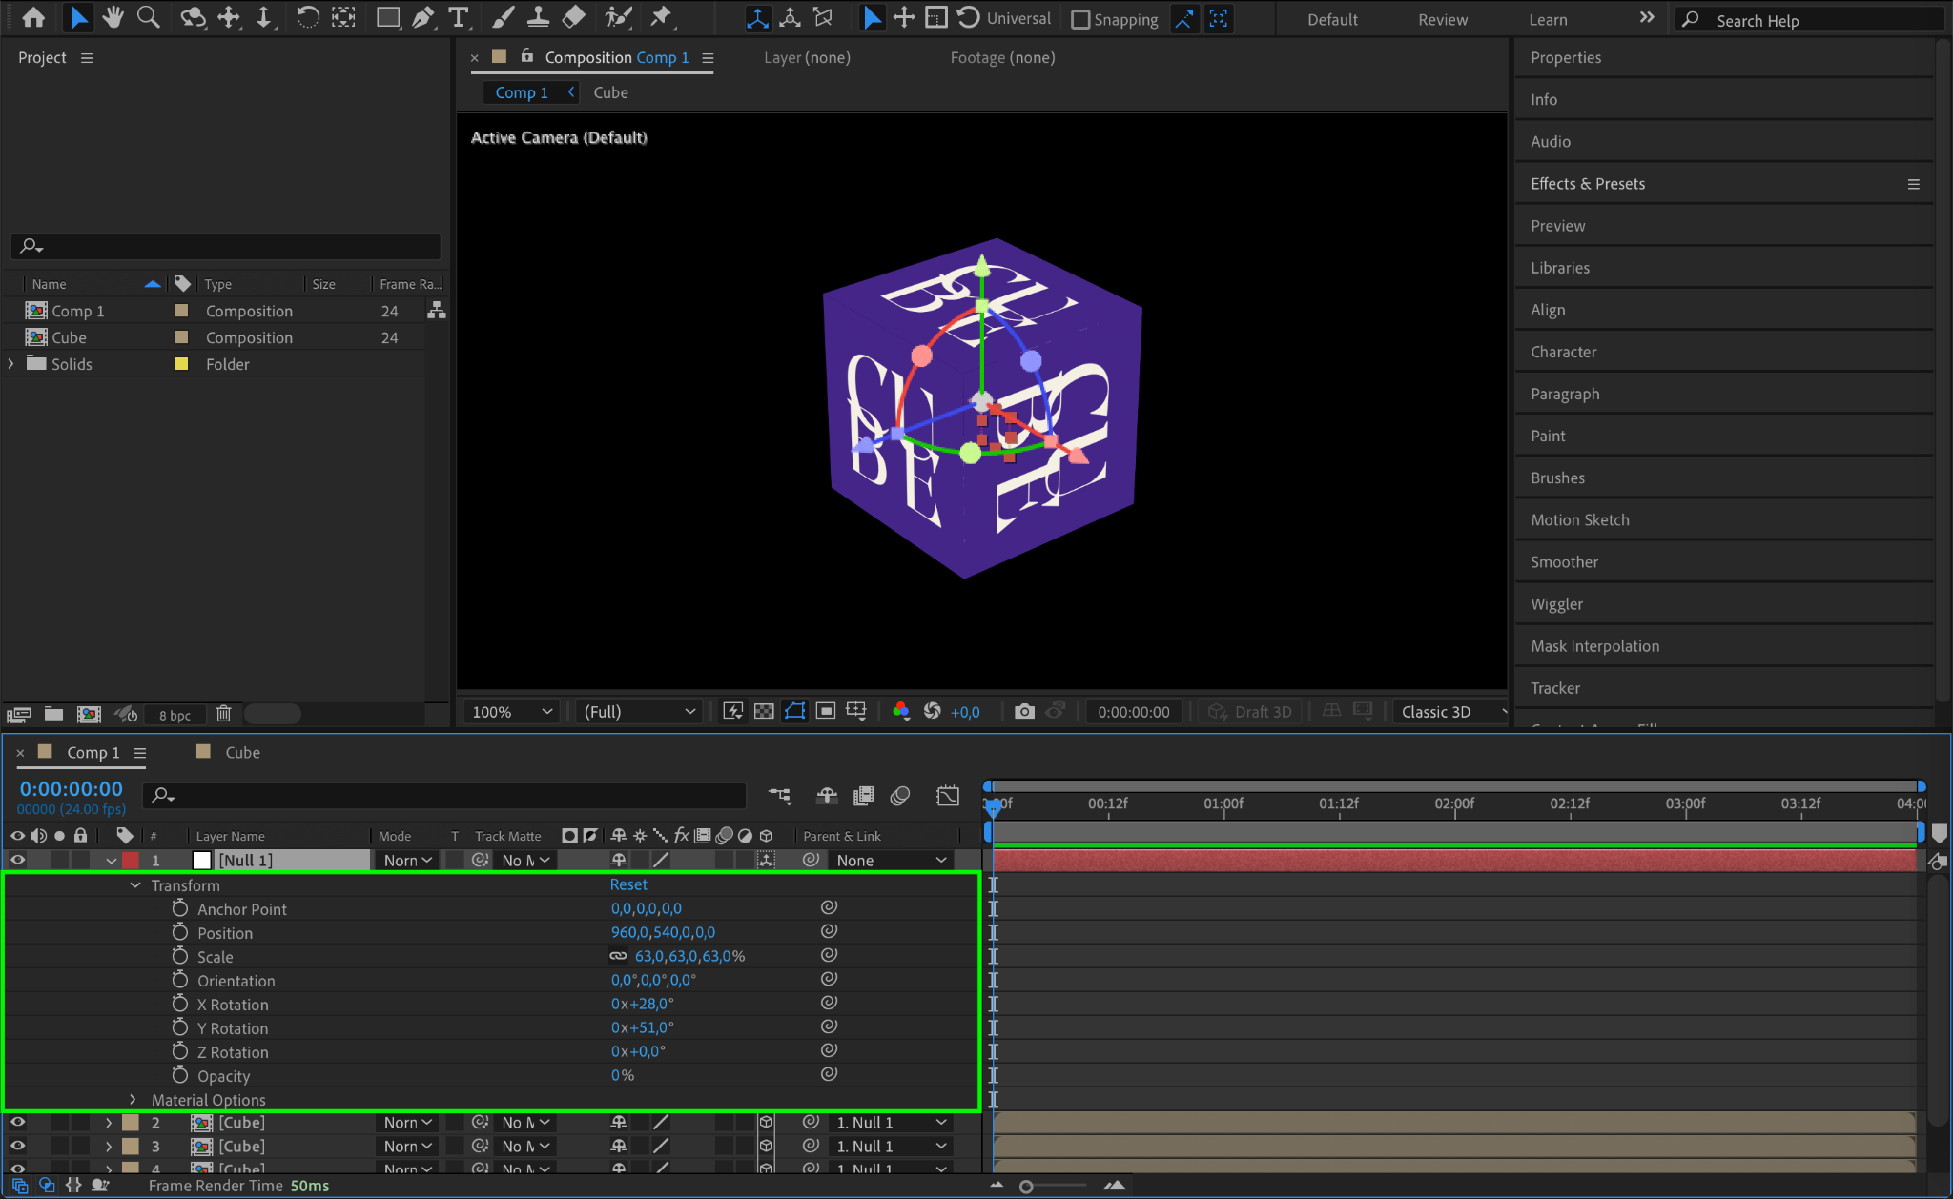
Task: Click Reset for Transform properties
Action: pyautogui.click(x=628, y=884)
